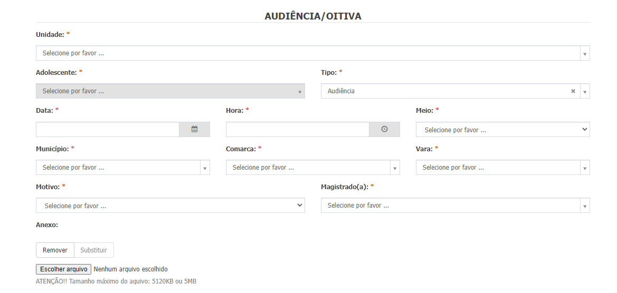The height and width of the screenshot is (293, 617).
Task: Click the Magistrado(a) dropdown arrow icon
Action: tap(585, 206)
